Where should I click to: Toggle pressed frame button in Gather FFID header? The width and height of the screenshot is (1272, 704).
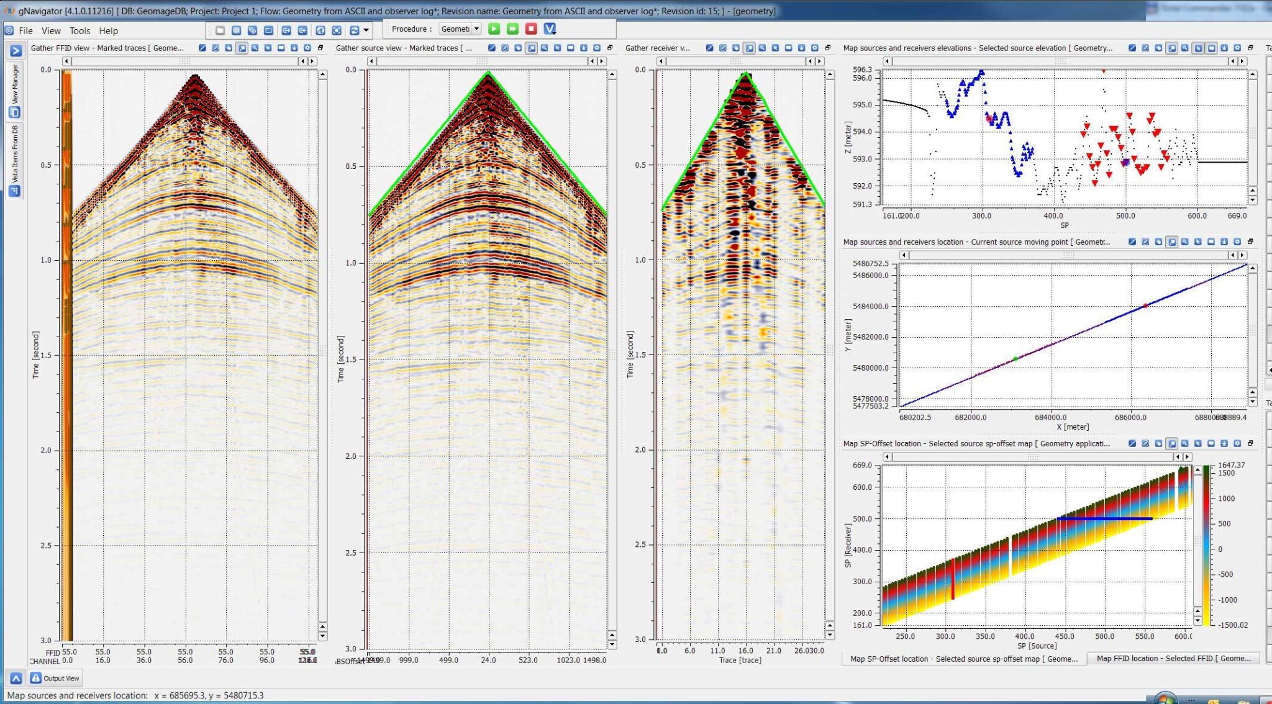click(242, 48)
